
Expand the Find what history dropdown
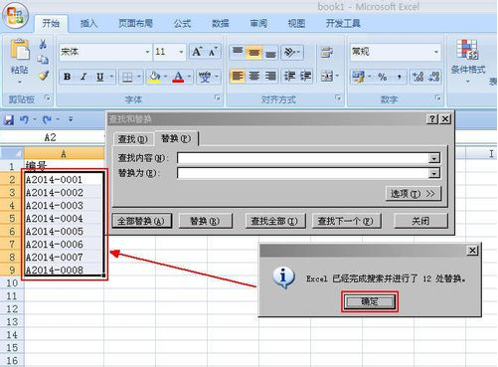[x=433, y=158]
